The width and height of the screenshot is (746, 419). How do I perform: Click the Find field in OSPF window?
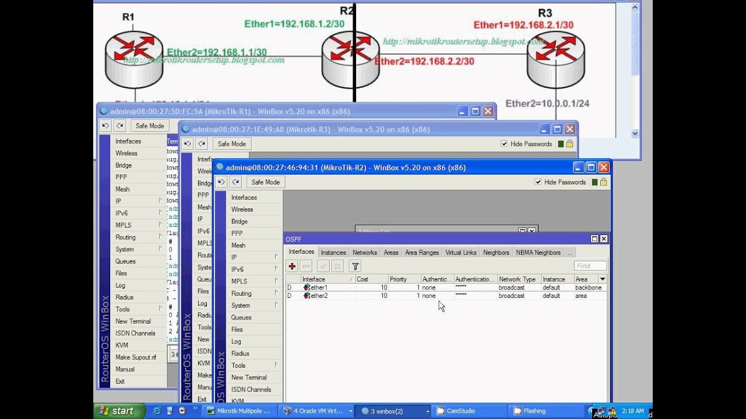coord(590,266)
